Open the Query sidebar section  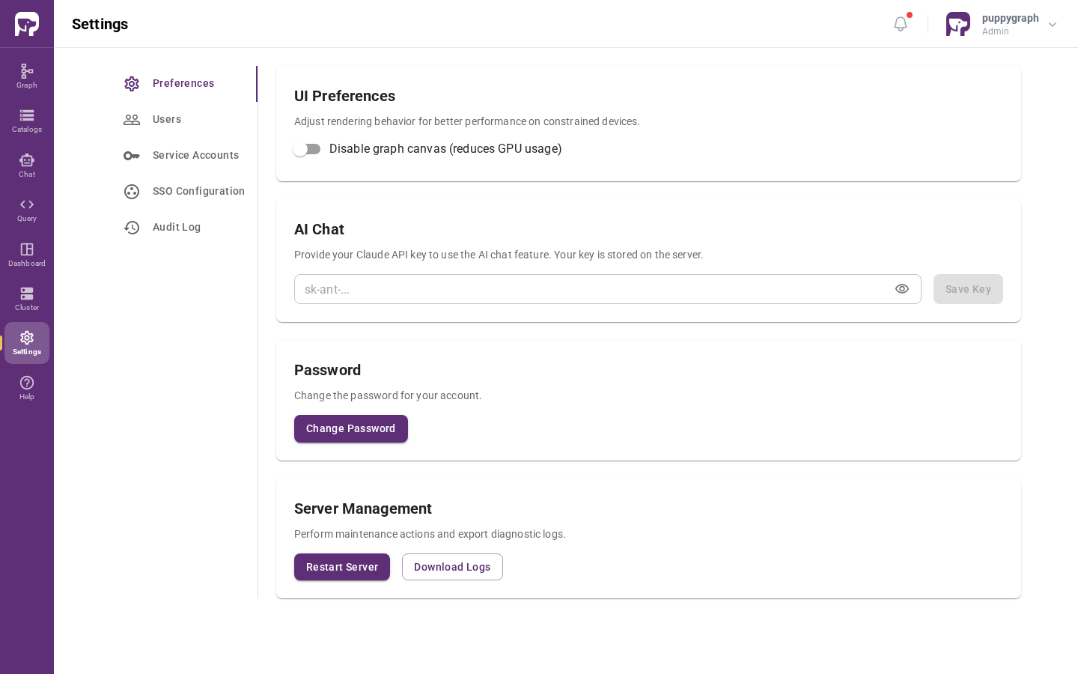click(27, 210)
